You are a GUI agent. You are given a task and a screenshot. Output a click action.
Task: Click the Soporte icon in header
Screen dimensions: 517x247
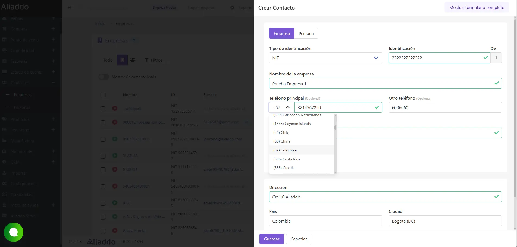pyautogui.click(x=232, y=8)
